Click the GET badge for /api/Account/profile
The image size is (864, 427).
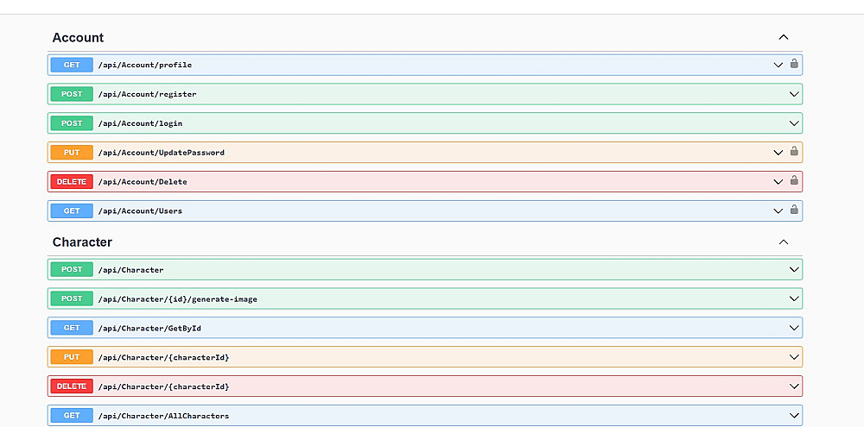(x=72, y=65)
